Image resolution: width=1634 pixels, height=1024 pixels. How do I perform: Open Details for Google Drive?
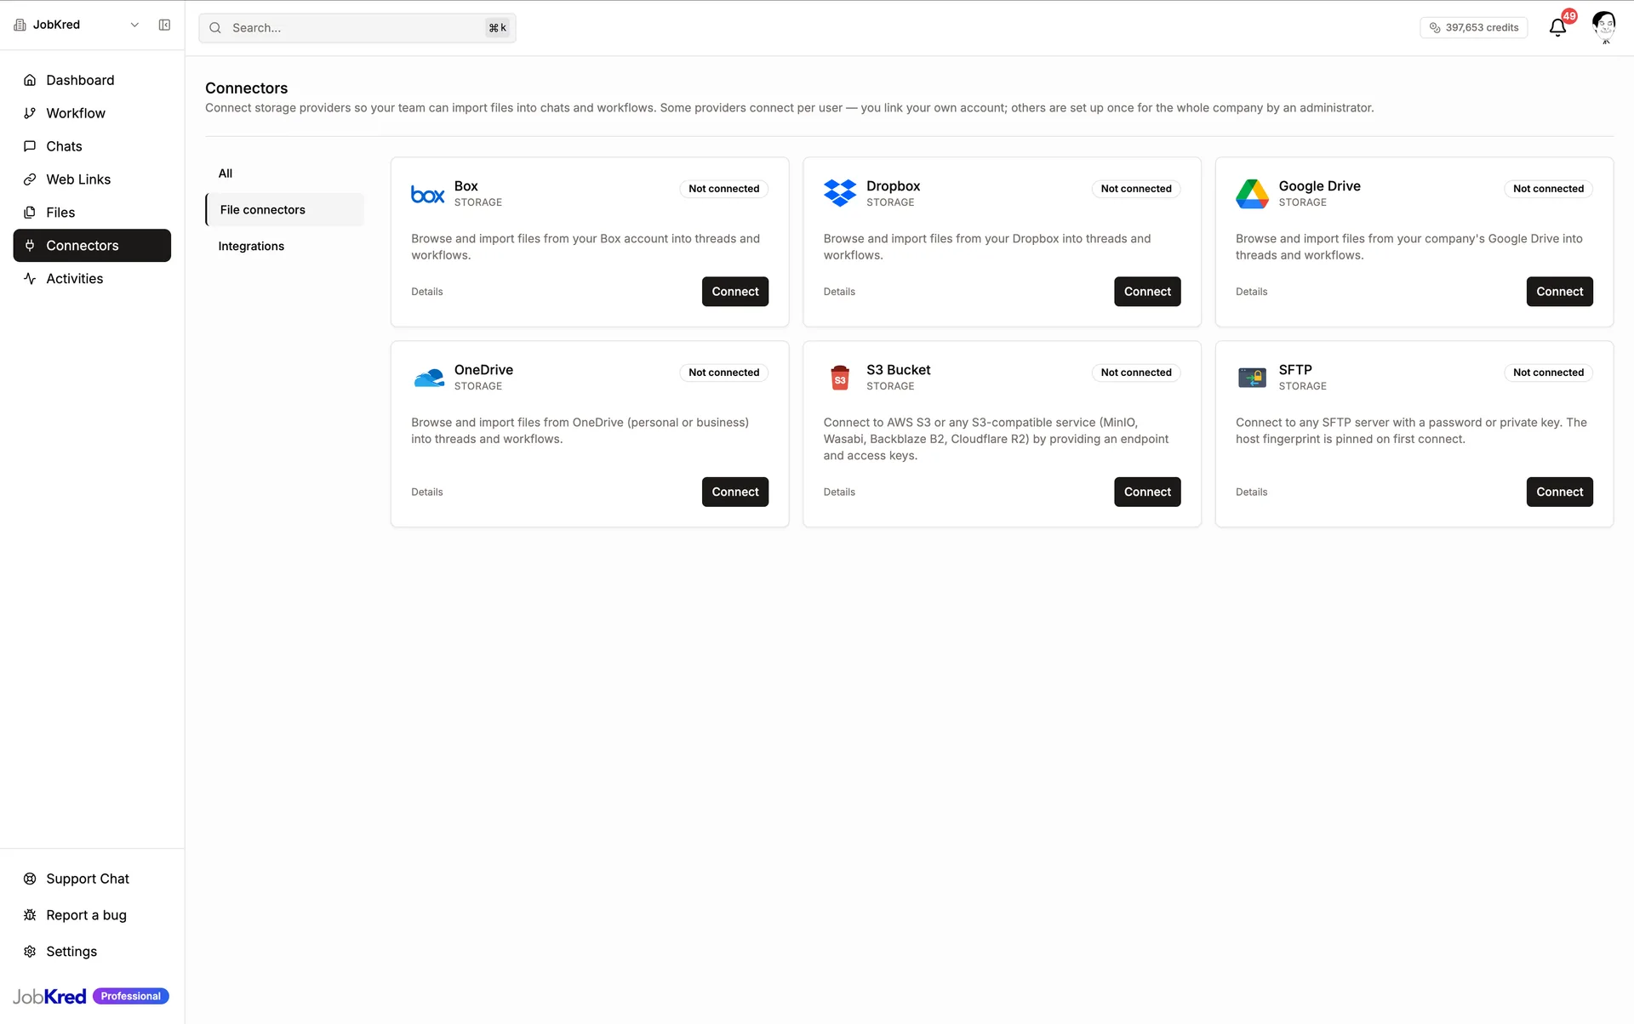pos(1251,292)
